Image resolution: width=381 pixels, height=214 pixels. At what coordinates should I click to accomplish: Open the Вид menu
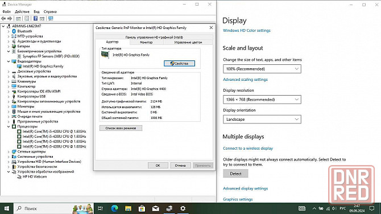click(36, 12)
